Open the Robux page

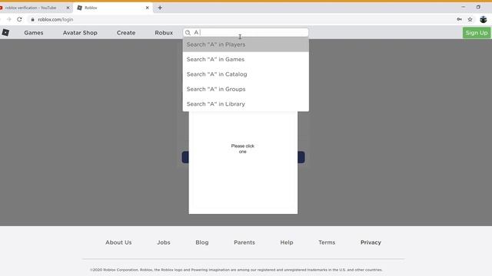164,32
